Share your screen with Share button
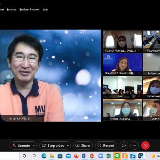Viewport: 160px width, 160px height. click(83, 146)
